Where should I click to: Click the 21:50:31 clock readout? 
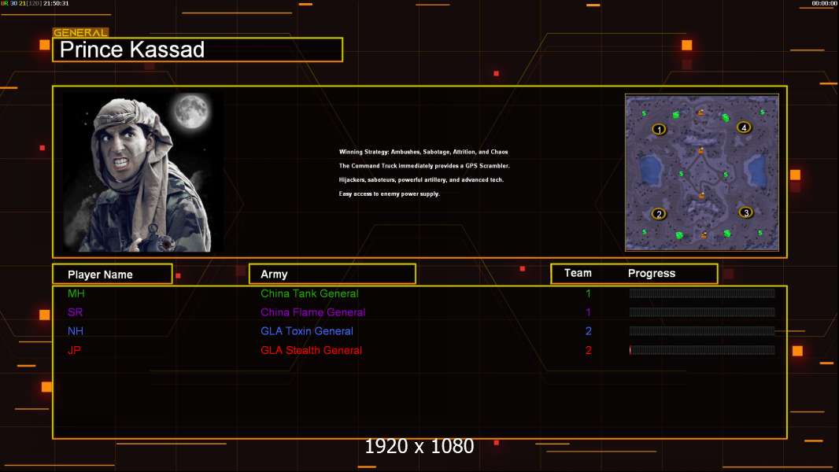click(x=56, y=3)
